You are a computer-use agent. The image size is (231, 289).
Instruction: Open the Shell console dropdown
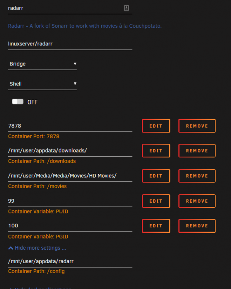42,84
